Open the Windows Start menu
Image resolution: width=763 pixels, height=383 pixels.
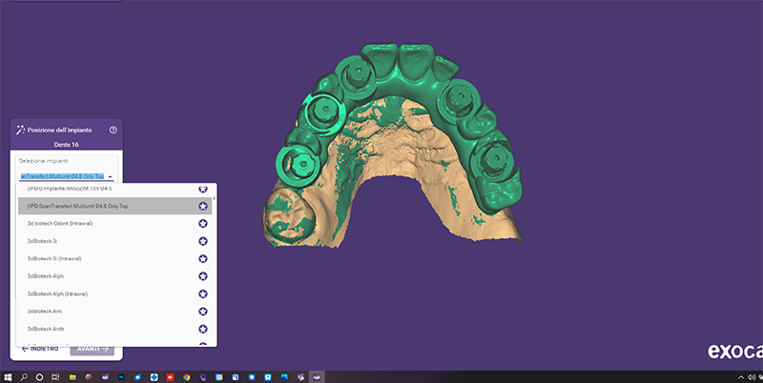point(8,377)
